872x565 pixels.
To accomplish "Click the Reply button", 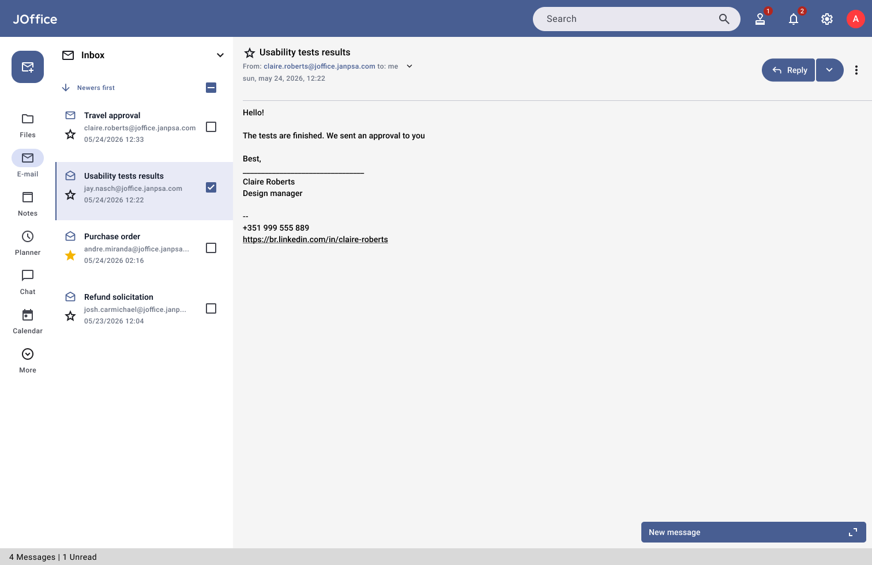I will click(788, 70).
